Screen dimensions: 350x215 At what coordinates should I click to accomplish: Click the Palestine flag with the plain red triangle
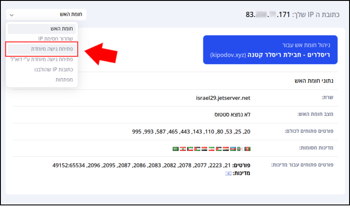219,149
